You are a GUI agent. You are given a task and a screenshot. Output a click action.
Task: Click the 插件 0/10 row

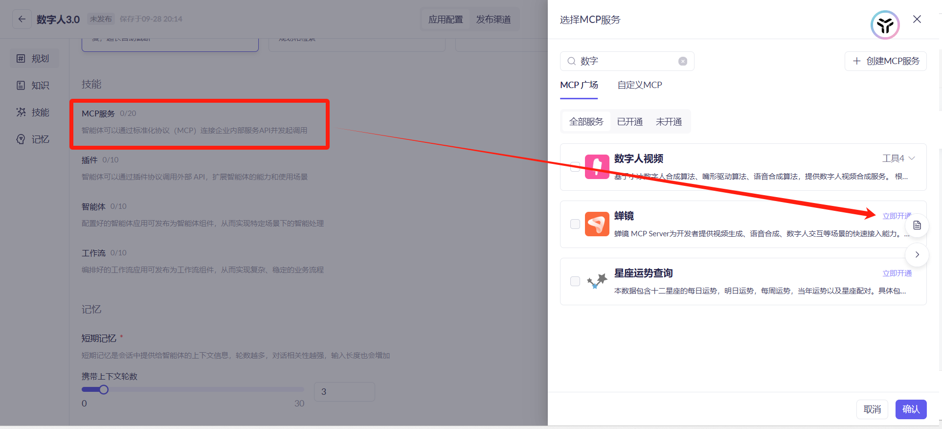point(195,168)
